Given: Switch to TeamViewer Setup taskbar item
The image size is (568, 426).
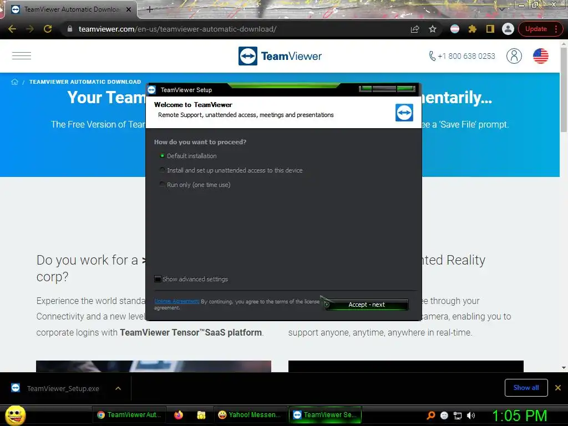Looking at the screenshot, I should [x=326, y=415].
